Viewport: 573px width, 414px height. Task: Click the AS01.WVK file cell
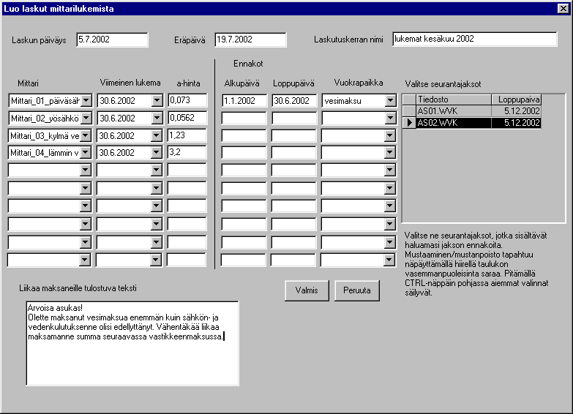[454, 110]
